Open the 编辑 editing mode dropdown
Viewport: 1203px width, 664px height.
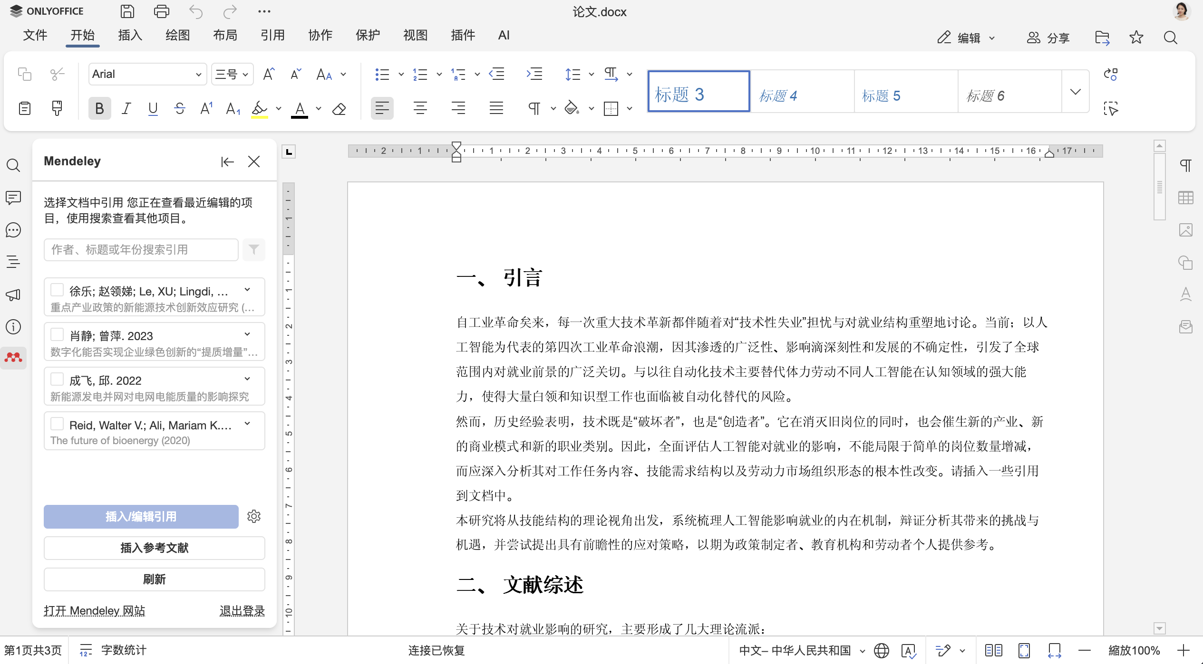(967, 38)
